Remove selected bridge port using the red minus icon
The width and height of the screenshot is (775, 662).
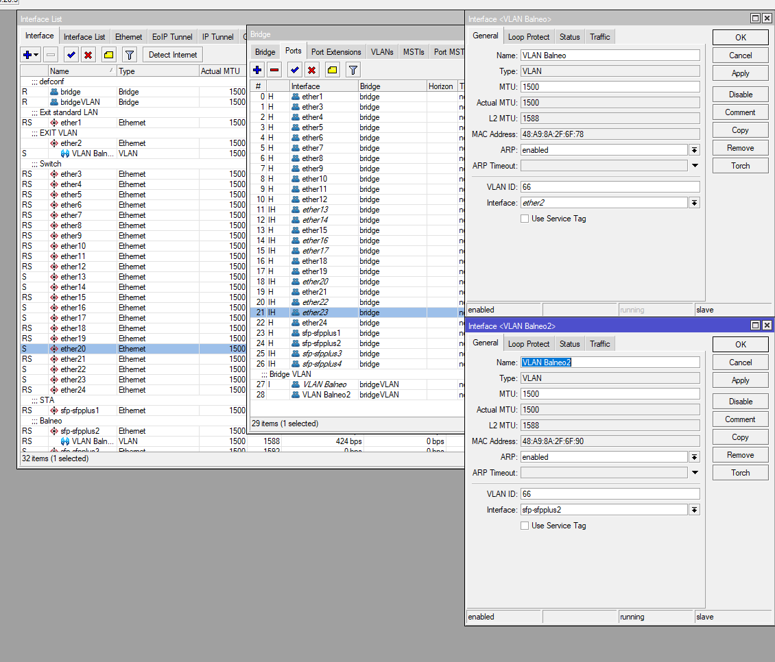[x=274, y=69]
